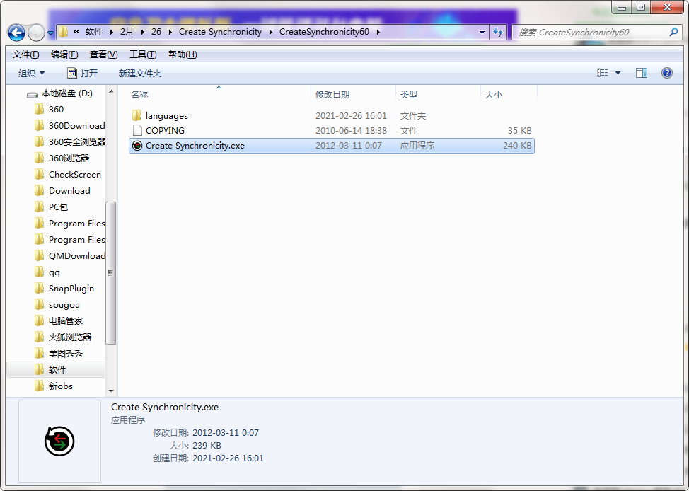Open the 编辑(E) menu

click(x=64, y=54)
